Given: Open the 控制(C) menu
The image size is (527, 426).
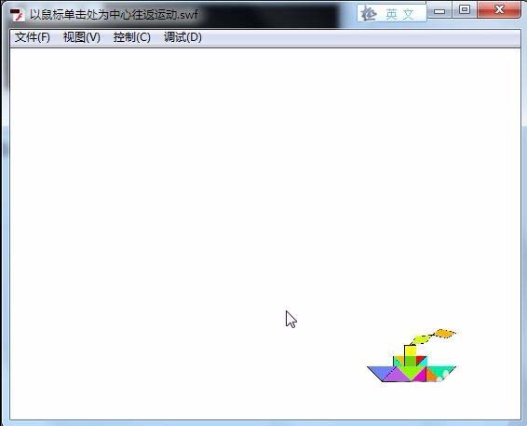Looking at the screenshot, I should [132, 37].
